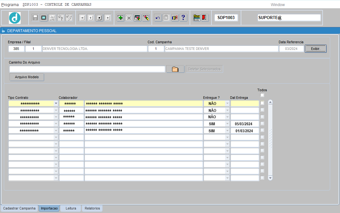Check the box for first NÃO row
The height and width of the screenshot is (213, 340).
[x=262, y=103]
